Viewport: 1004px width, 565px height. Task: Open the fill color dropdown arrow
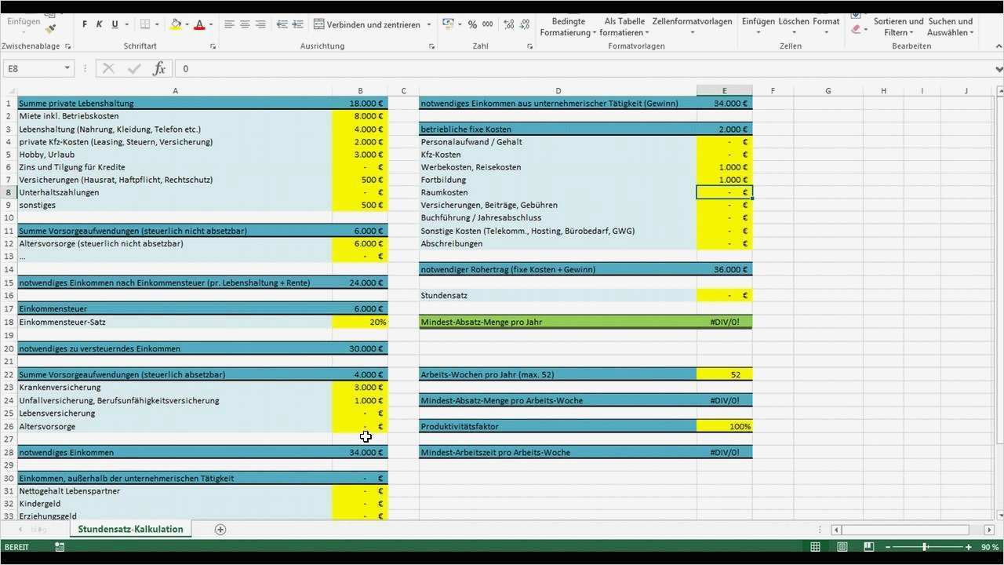(x=187, y=24)
